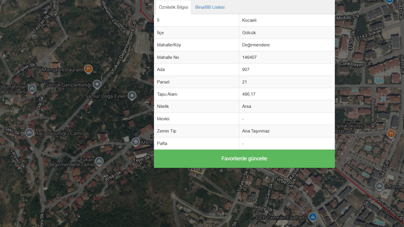This screenshot has height=227, width=404.
Task: Select the Tapu Alanı value 486,17
Action: 287,94
